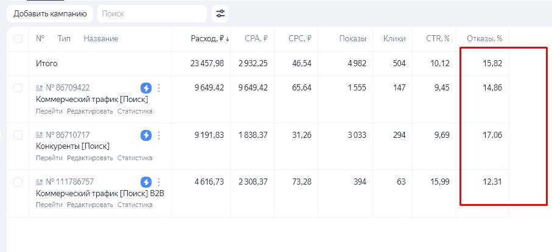Open three-dot menu for Конкуренты [Поиск]
This screenshot has height=252, width=552.
(159, 135)
